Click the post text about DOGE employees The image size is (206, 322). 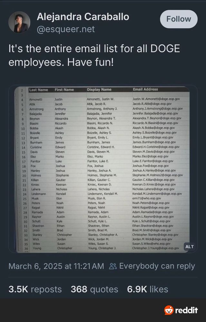click(x=94, y=55)
